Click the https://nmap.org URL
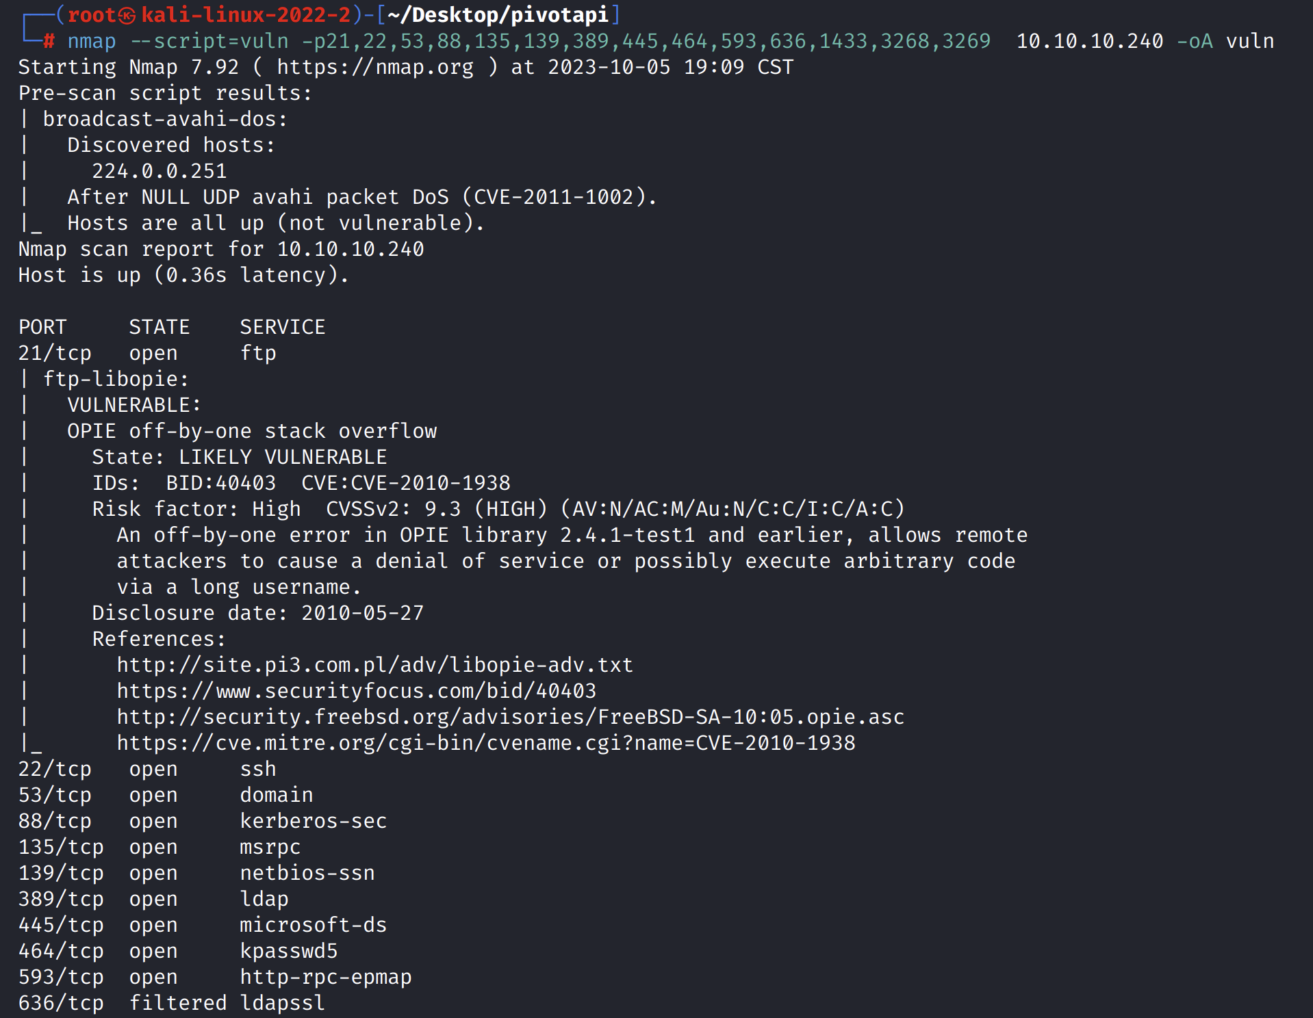Image resolution: width=1313 pixels, height=1018 pixels. point(374,67)
